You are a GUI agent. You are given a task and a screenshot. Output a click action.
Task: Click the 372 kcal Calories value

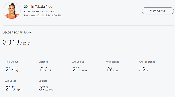point(46,88)
